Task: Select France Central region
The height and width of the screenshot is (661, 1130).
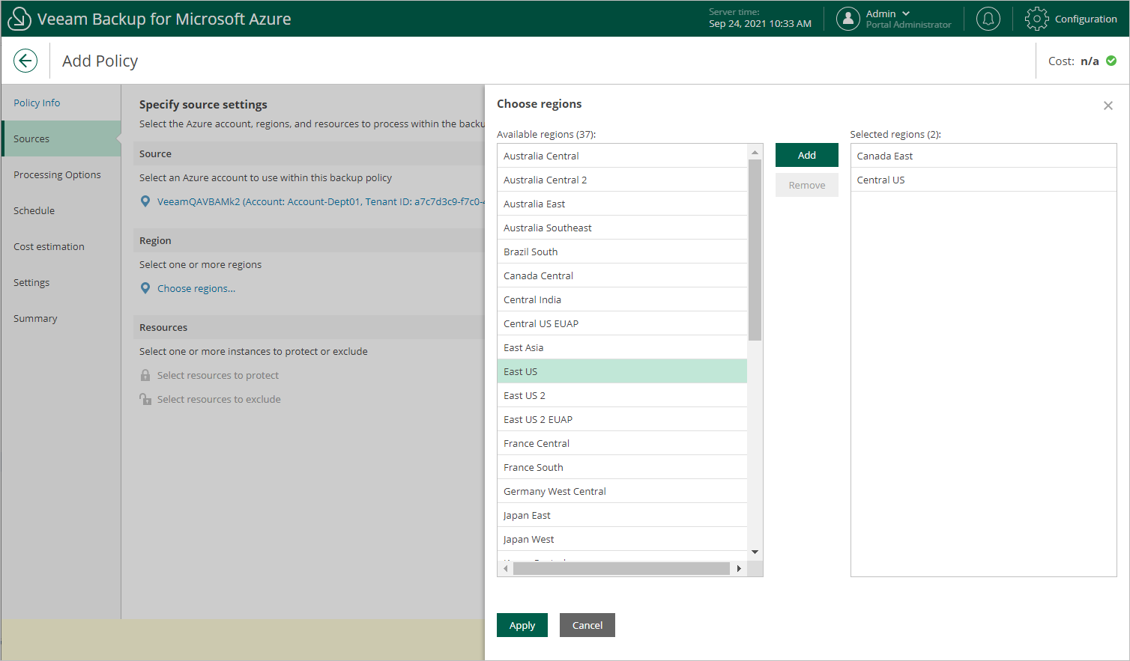Action: click(x=623, y=443)
